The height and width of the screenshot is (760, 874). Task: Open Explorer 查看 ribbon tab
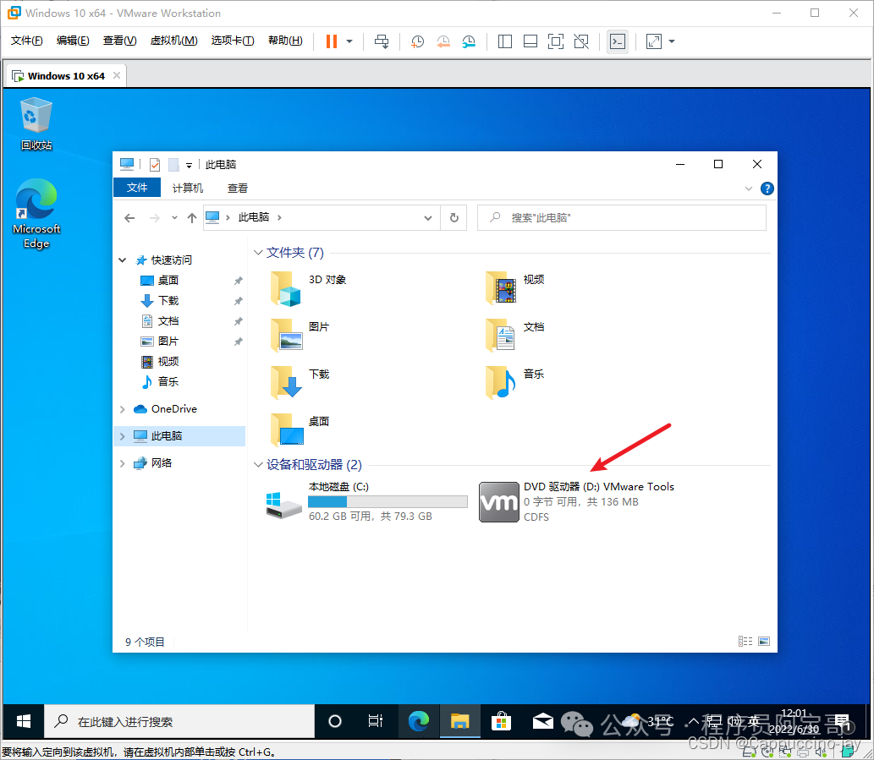tap(238, 189)
